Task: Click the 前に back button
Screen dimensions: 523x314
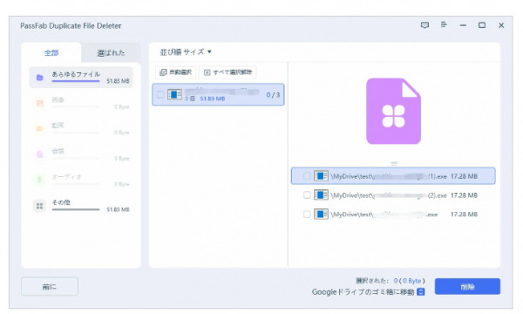Action: [50, 286]
